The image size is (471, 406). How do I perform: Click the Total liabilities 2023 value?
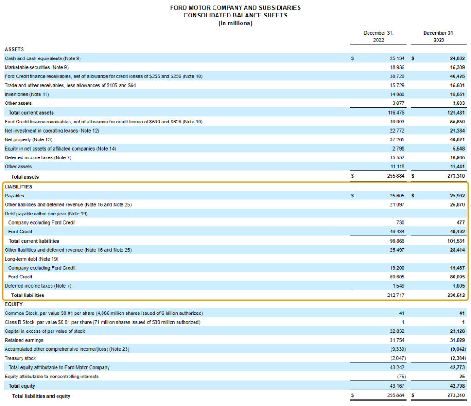(456, 295)
